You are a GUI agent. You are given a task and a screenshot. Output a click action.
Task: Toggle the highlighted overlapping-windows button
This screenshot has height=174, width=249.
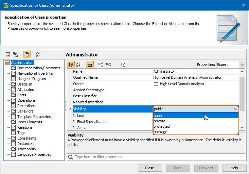pos(27,54)
